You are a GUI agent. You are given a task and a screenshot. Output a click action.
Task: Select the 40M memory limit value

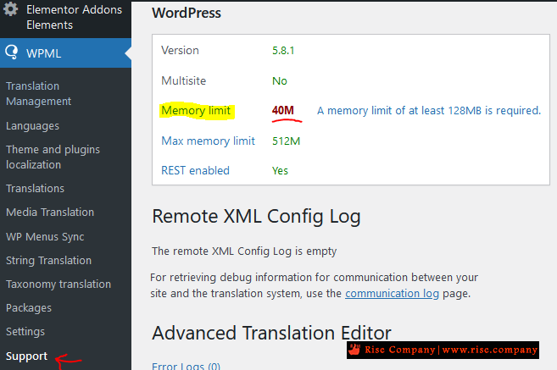283,110
